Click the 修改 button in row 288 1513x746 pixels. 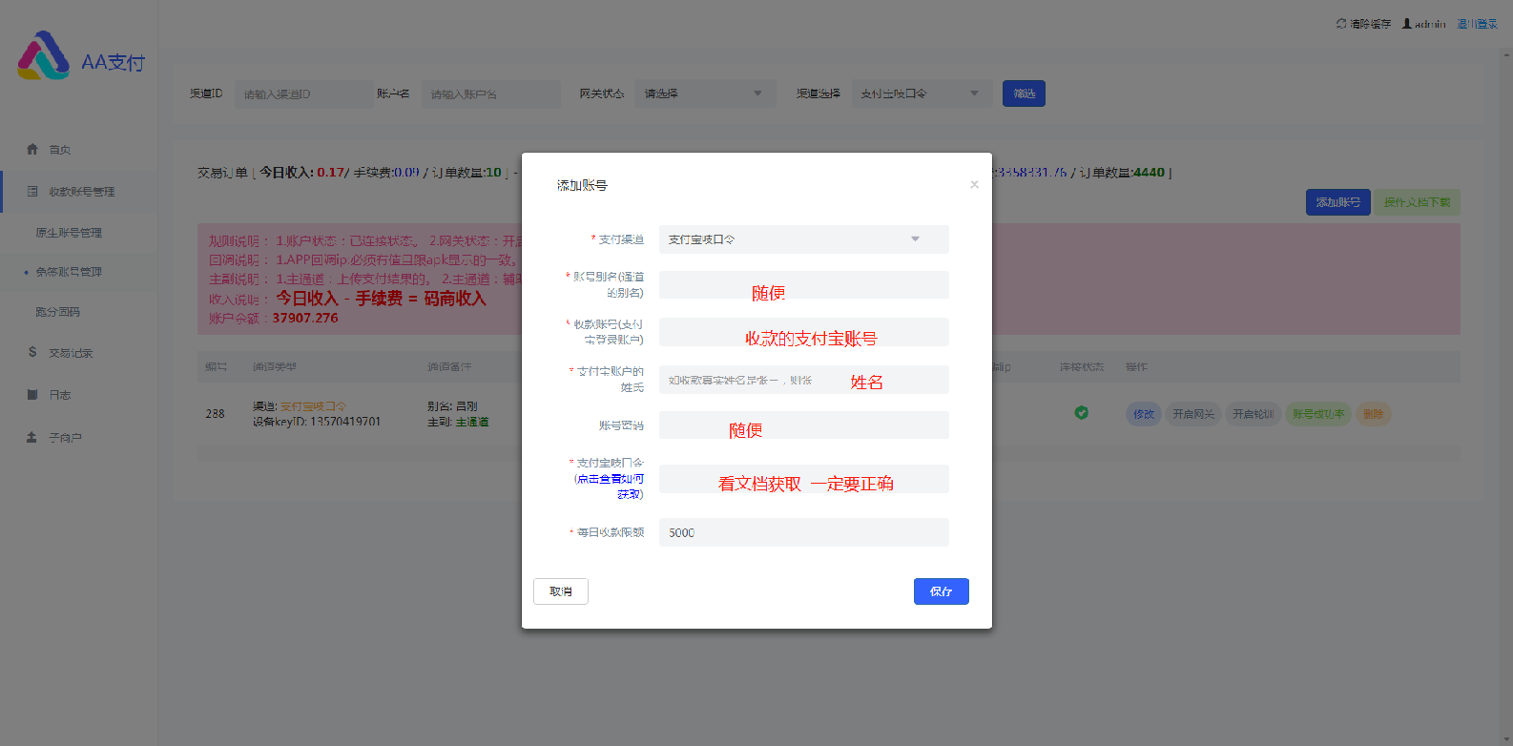(x=1144, y=414)
